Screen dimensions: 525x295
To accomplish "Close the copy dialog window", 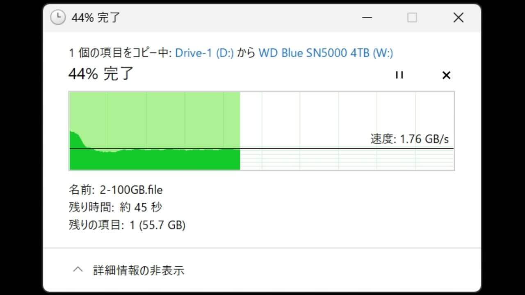I will tap(458, 18).
